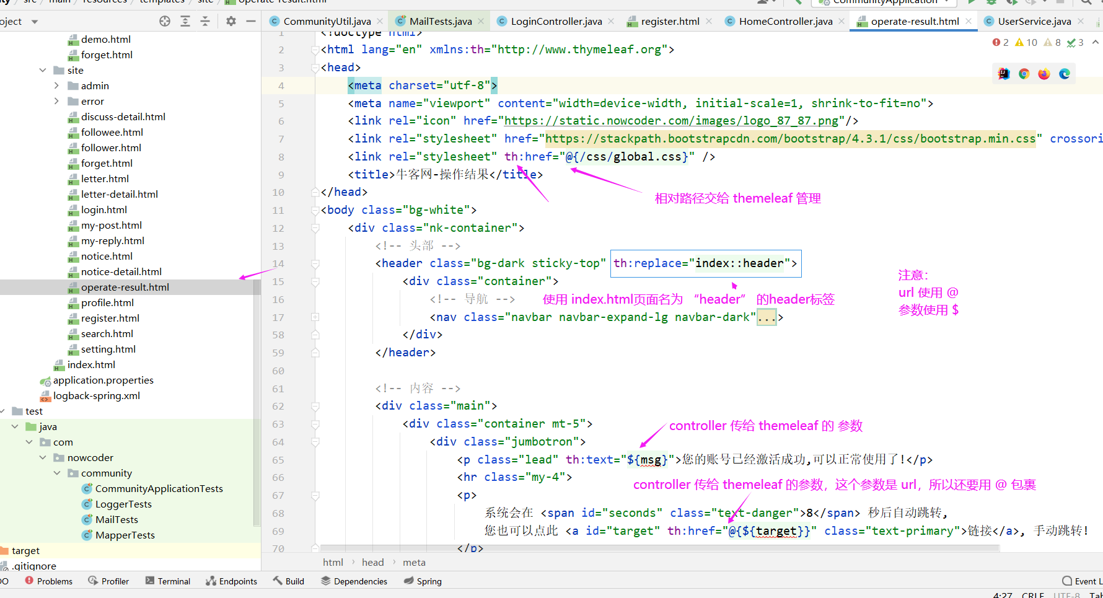Click the expand all icon in project panel

(185, 21)
